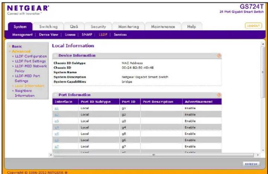
Task: Click the Port ID column header
Action: tap(130, 102)
